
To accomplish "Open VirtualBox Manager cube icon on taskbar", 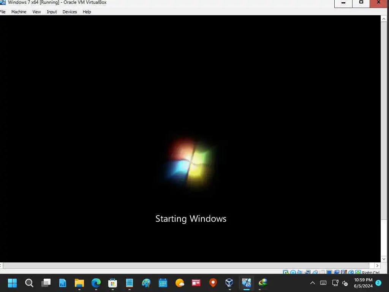I will pyautogui.click(x=229, y=283).
